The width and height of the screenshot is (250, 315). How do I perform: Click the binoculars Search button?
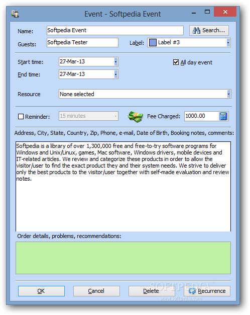209,31
